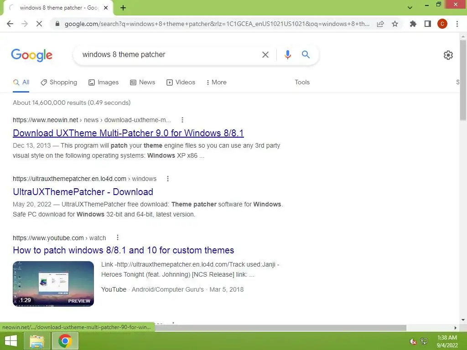
Task: Open How to patch windows 8/8.1 link
Action: (x=123, y=250)
